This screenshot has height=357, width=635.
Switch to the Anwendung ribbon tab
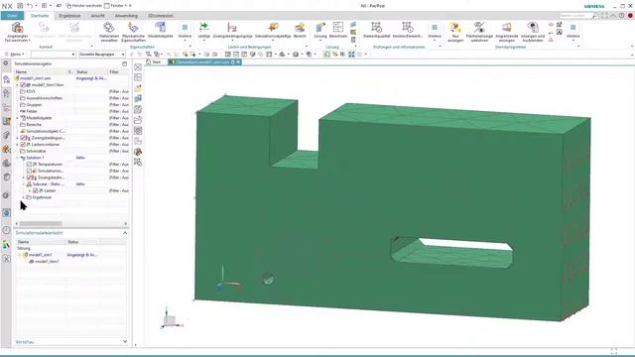click(x=126, y=16)
